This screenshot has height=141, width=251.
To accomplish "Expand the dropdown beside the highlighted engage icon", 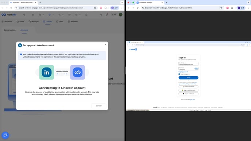I will click(x=53, y=15).
